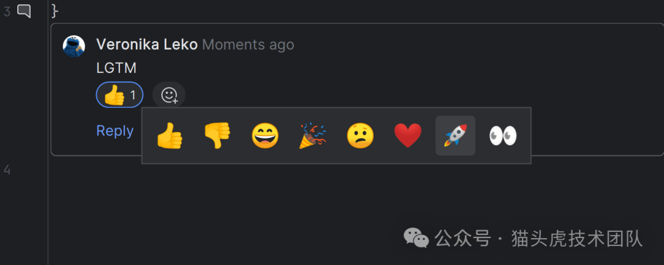The width and height of the screenshot is (664, 265).
Task: Click the Reply link under the comment
Action: point(115,131)
